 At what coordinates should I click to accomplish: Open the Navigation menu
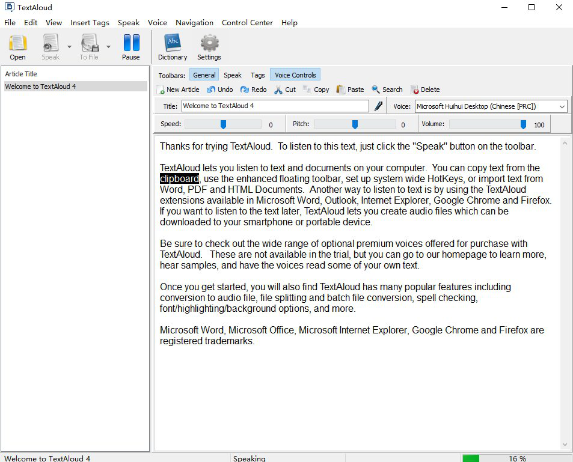tap(194, 23)
